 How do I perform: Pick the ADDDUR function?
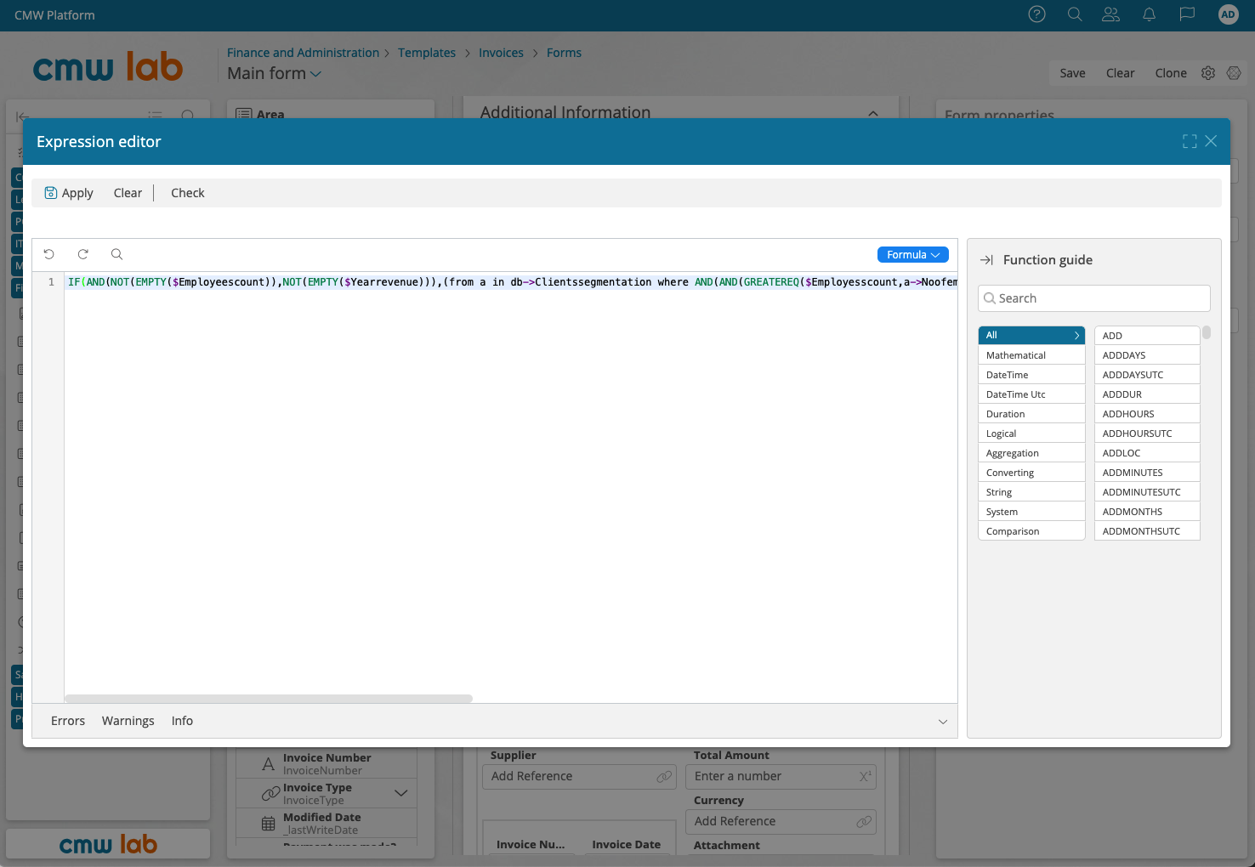click(x=1147, y=394)
